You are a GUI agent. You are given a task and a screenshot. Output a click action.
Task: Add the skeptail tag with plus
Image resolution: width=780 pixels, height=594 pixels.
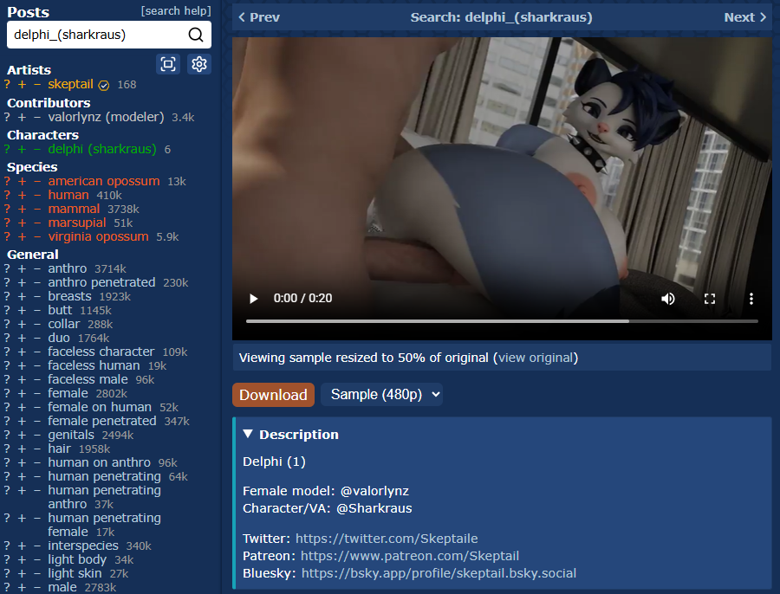coord(22,84)
